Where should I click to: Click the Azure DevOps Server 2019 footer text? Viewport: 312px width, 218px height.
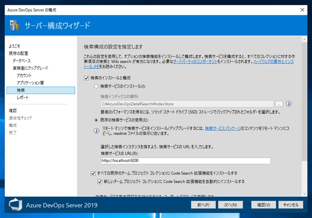click(x=61, y=205)
